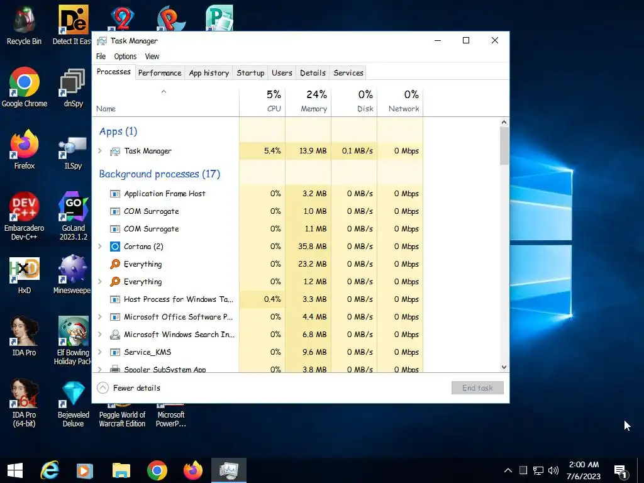Image resolution: width=644 pixels, height=483 pixels.
Task: Switch to the Users tab
Action: point(282,73)
